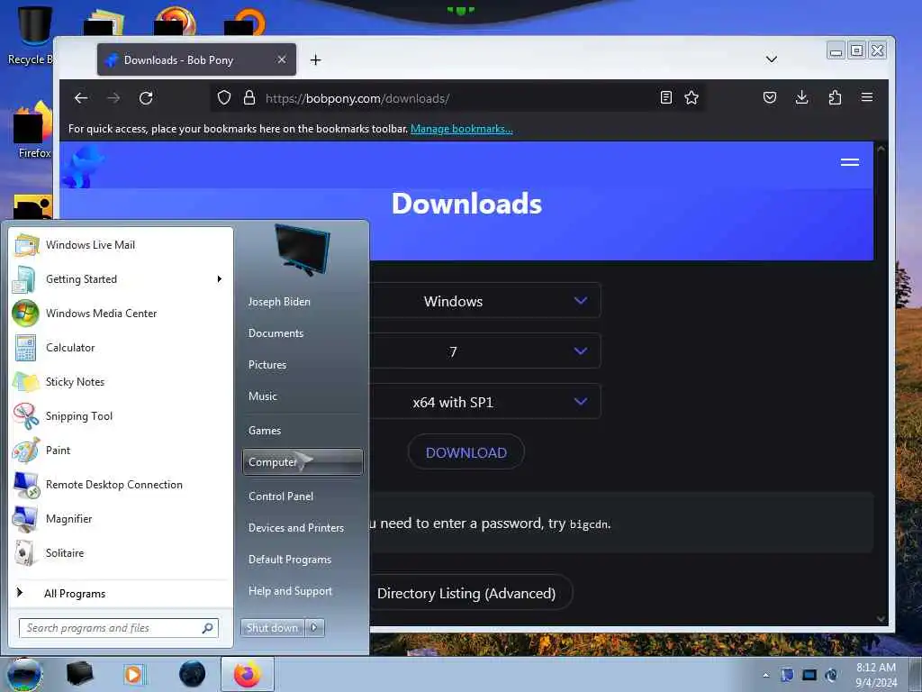Open Games from Start menu
The height and width of the screenshot is (692, 922).
(303, 430)
